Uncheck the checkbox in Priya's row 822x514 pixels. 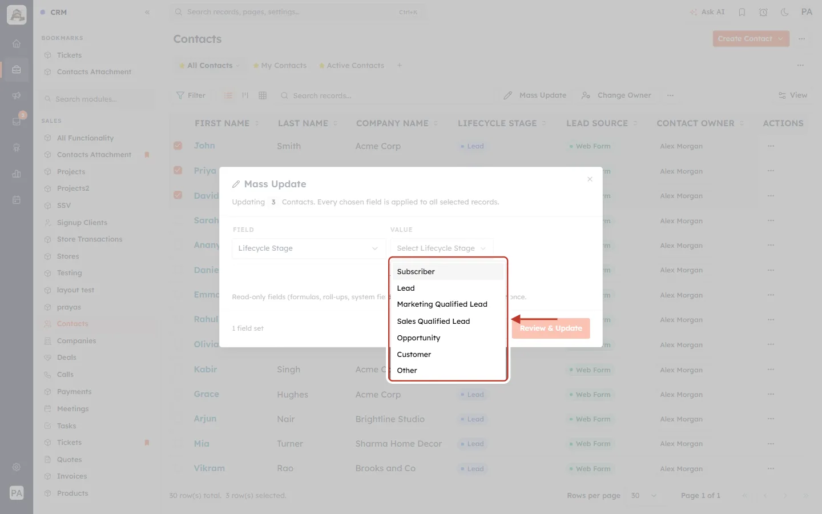coord(178,171)
